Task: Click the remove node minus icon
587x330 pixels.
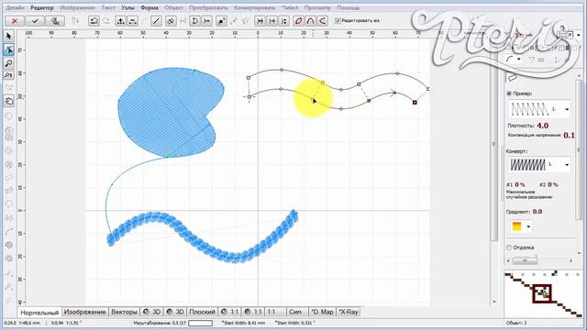Action: click(132, 21)
